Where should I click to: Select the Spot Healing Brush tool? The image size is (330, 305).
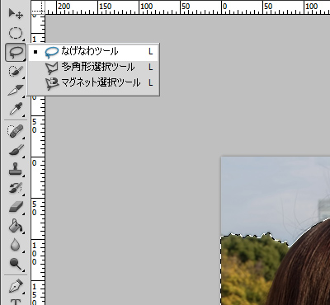(x=16, y=131)
